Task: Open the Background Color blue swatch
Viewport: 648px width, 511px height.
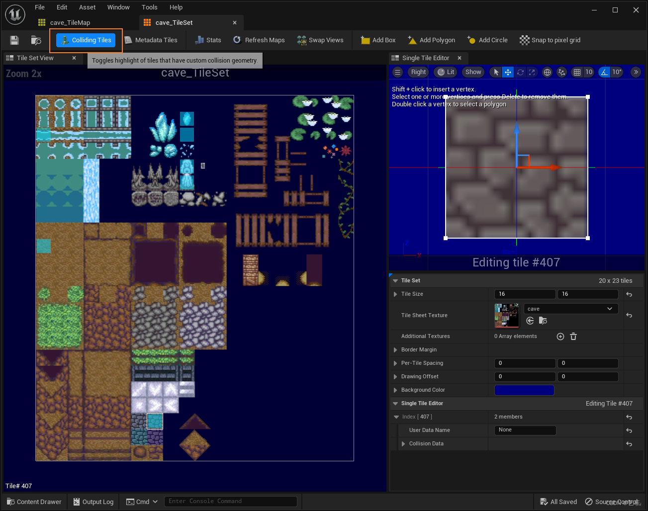Action: 524,390
